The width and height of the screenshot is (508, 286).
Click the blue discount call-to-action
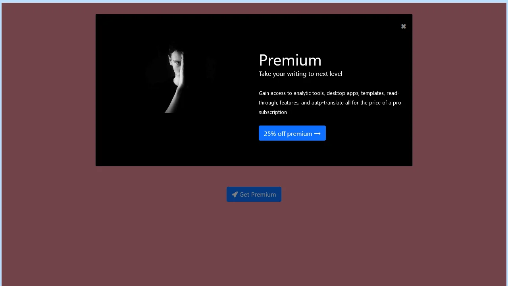[292, 133]
